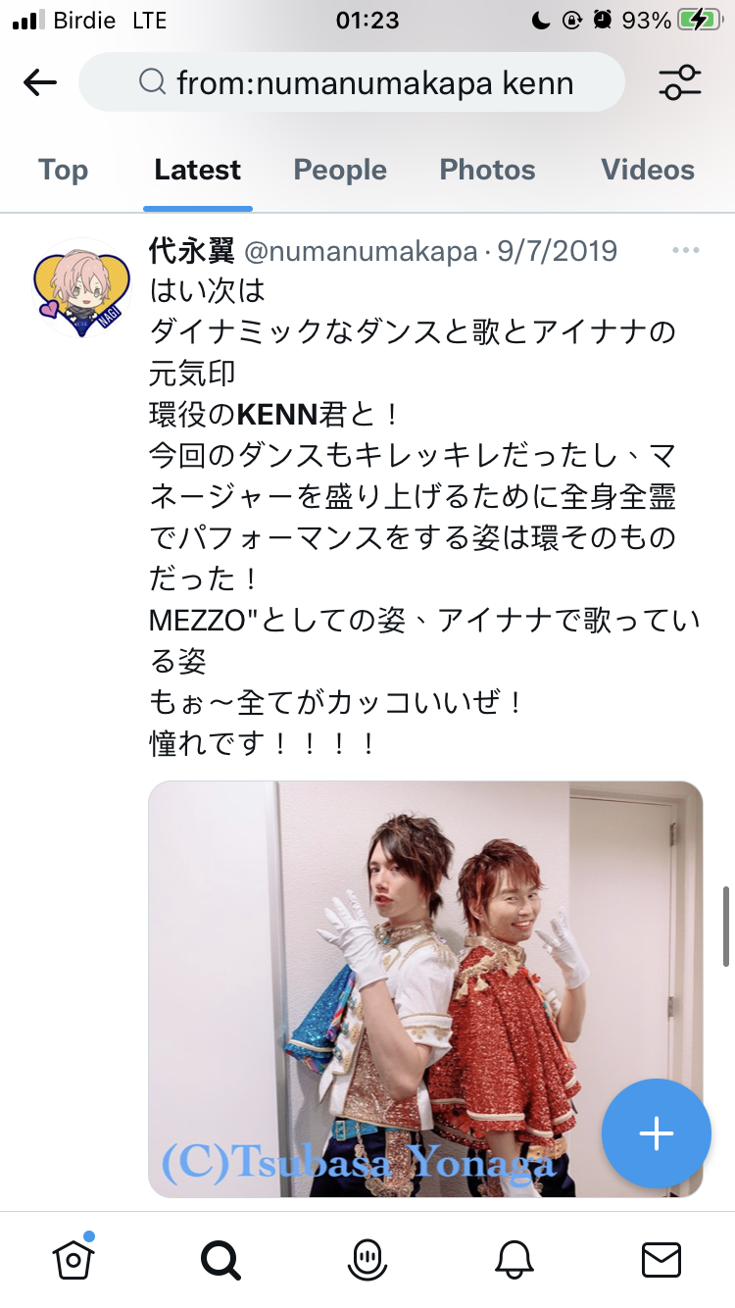The image size is (735, 1308).
Task: Tap the magnifier icon in search field
Action: 153,82
